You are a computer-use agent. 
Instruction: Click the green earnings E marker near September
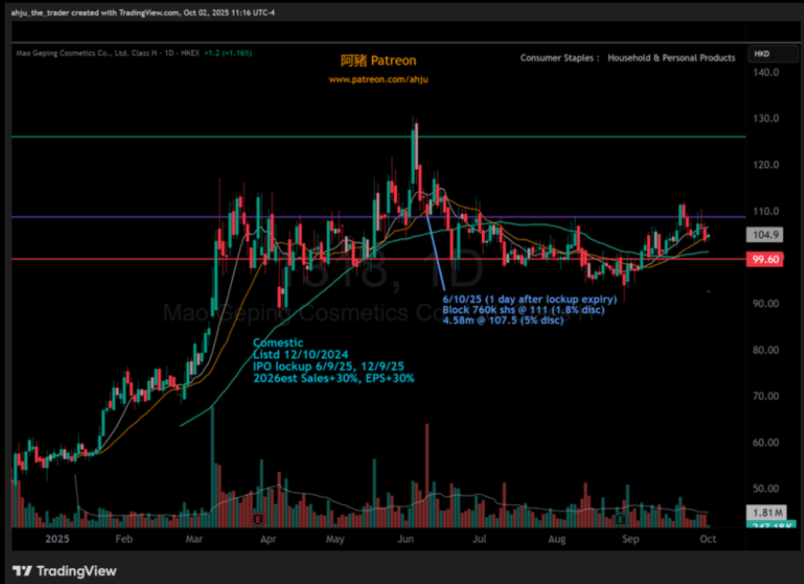(620, 520)
